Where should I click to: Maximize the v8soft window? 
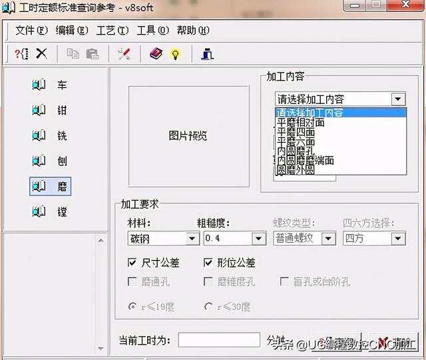point(376,5)
